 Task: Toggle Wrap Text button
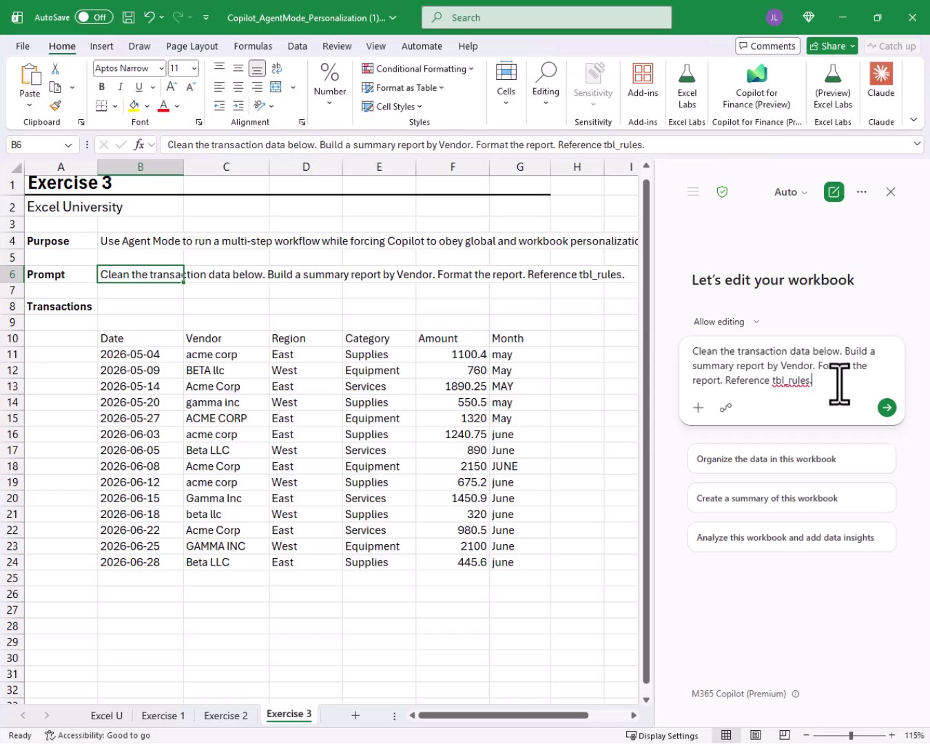pyautogui.click(x=276, y=68)
